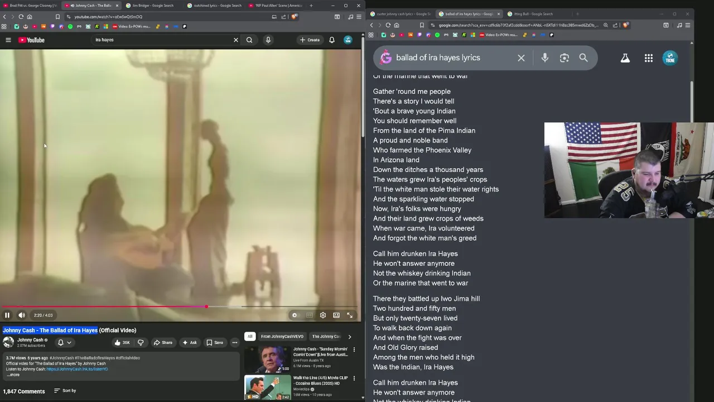This screenshot has height=402, width=714.
Task: Open more actions under the video
Action: tap(235, 343)
